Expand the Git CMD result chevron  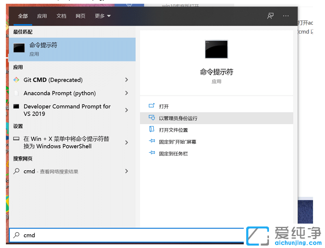[126, 80]
